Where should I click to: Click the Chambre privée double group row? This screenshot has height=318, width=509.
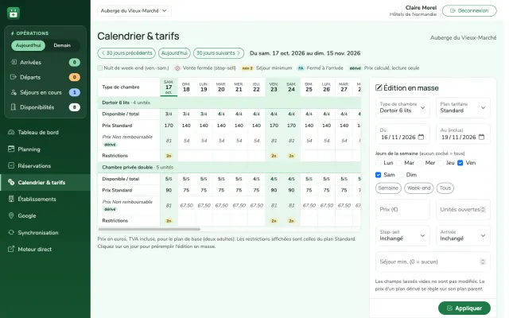click(229, 167)
